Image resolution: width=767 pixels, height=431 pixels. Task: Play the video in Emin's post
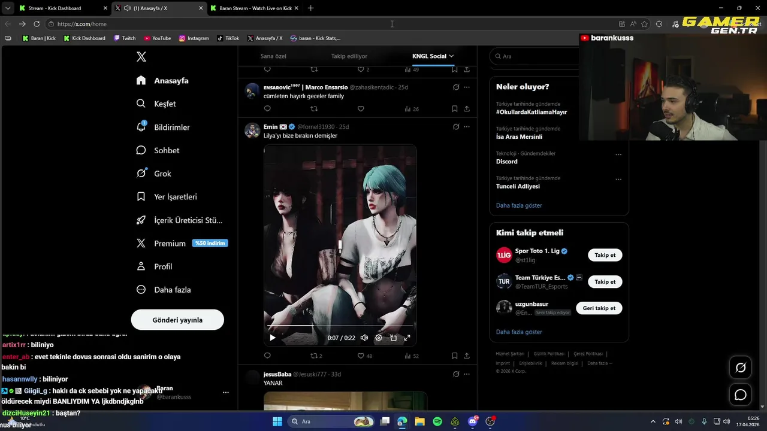point(273,338)
